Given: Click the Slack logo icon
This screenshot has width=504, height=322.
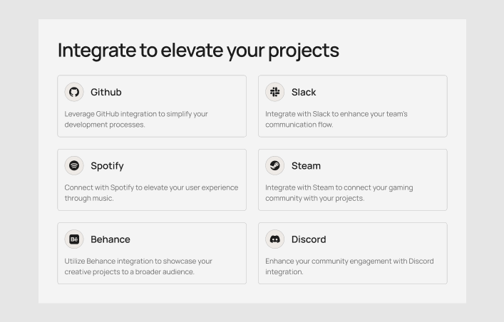Looking at the screenshot, I should tap(274, 92).
